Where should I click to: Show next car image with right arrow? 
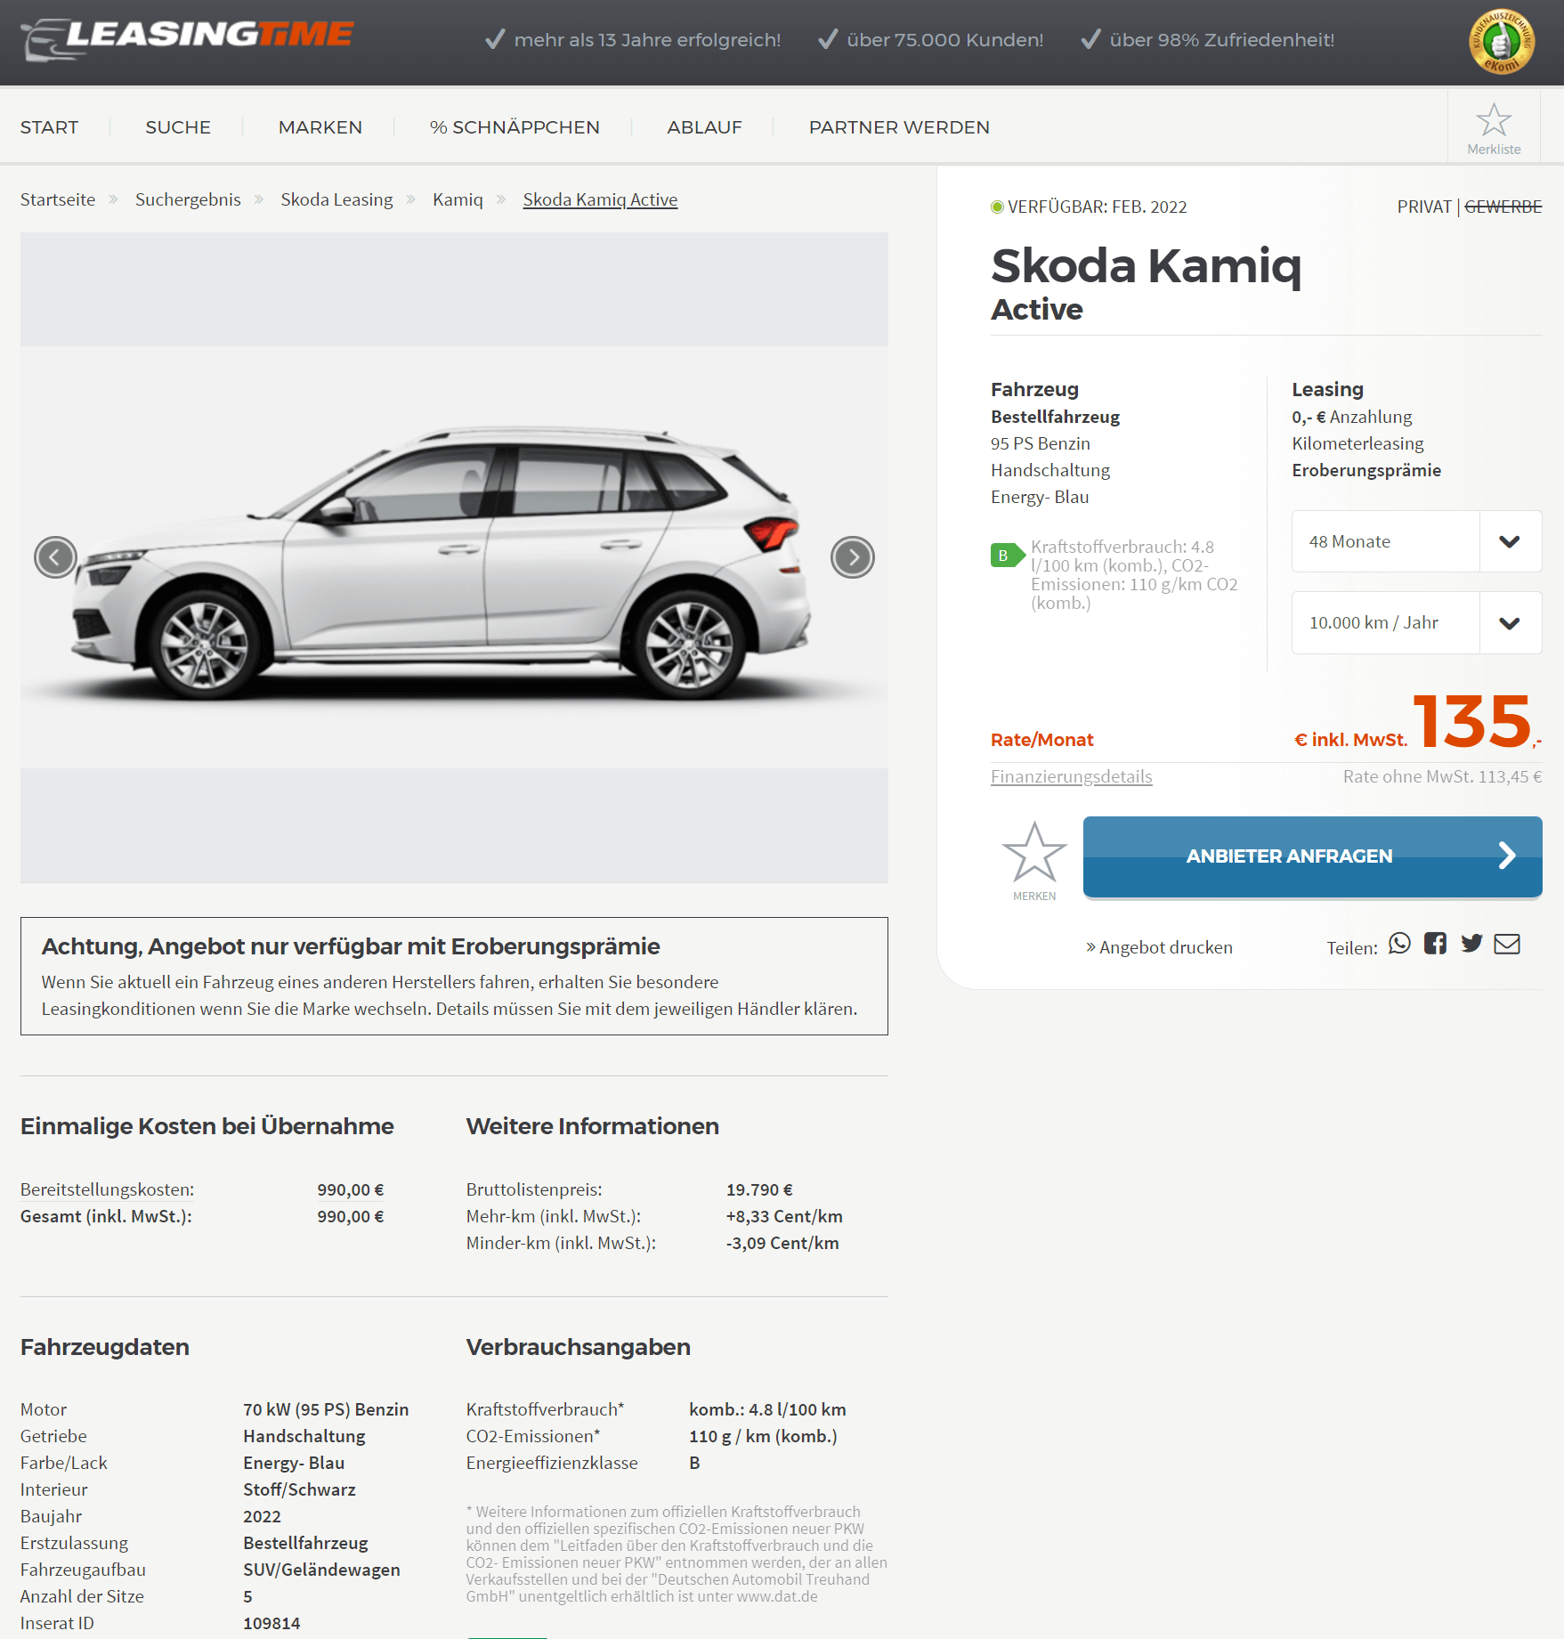(853, 558)
